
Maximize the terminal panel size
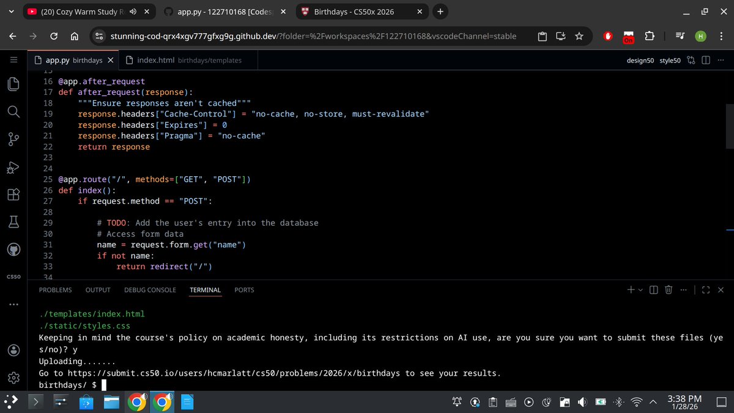click(x=706, y=289)
